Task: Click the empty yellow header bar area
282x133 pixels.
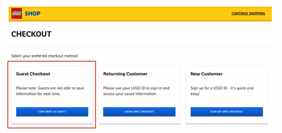Action: (135, 14)
